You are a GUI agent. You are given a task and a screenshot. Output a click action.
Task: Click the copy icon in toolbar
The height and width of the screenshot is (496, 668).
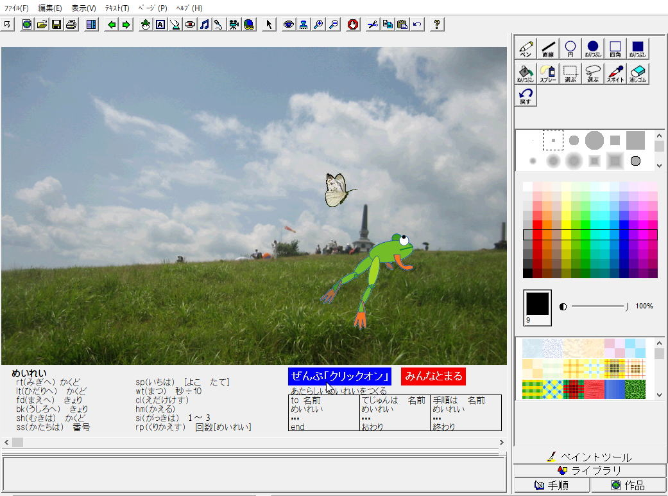click(388, 24)
